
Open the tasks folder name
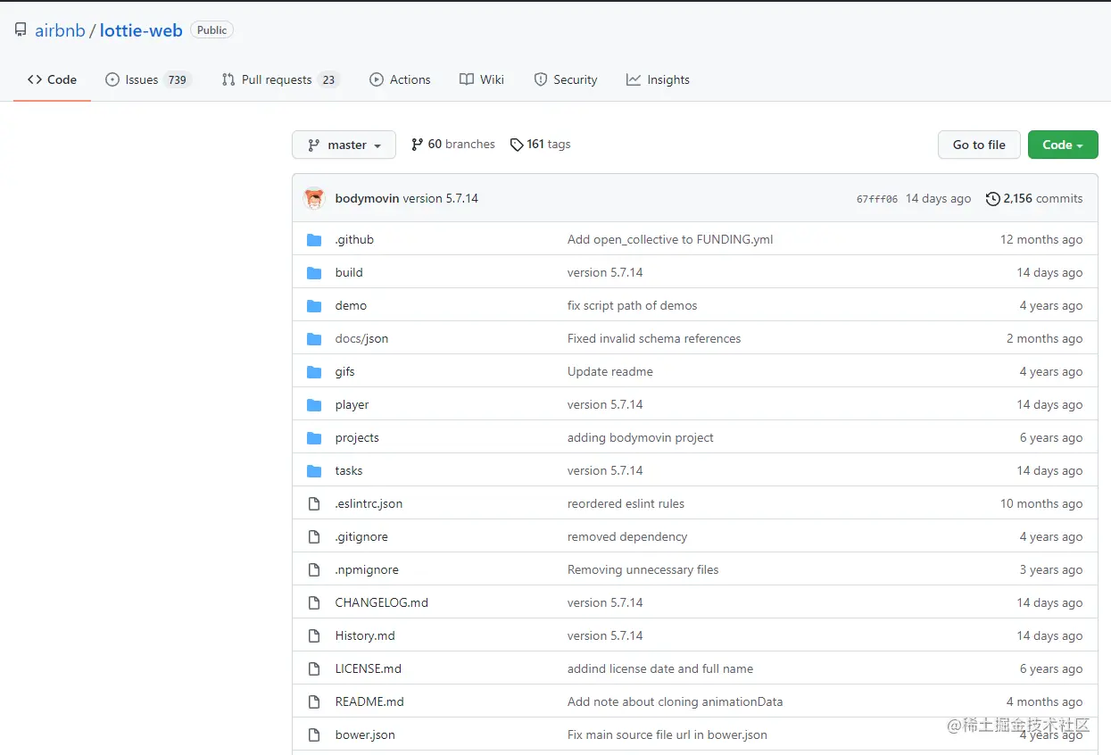349,471
